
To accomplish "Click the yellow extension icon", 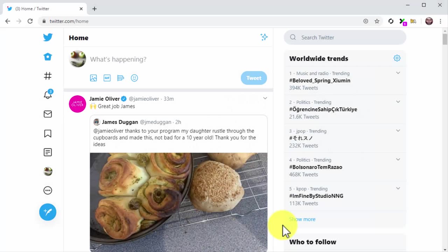I will tap(413, 21).
